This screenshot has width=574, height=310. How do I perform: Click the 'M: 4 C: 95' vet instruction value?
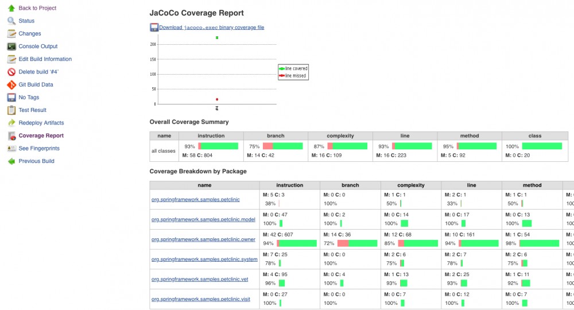point(275,274)
